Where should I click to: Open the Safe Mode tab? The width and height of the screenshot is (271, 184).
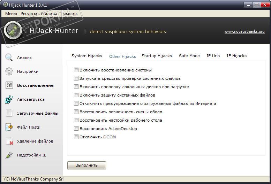point(189,56)
